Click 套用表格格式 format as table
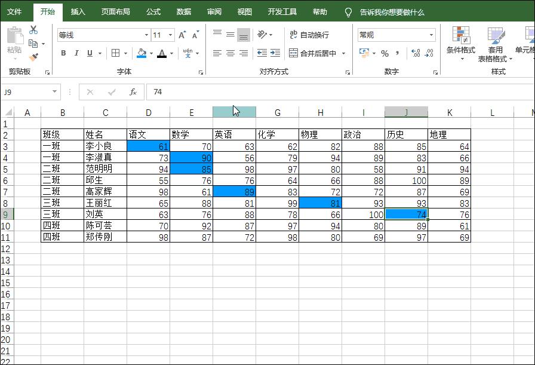The width and height of the screenshot is (535, 365). pyautogui.click(x=495, y=44)
